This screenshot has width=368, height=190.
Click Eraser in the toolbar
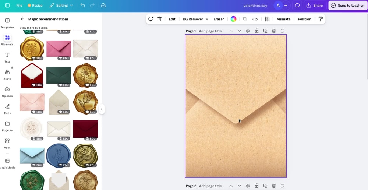tap(219, 19)
